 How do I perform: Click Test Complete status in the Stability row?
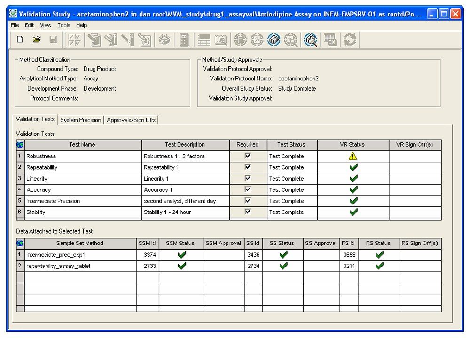292,212
